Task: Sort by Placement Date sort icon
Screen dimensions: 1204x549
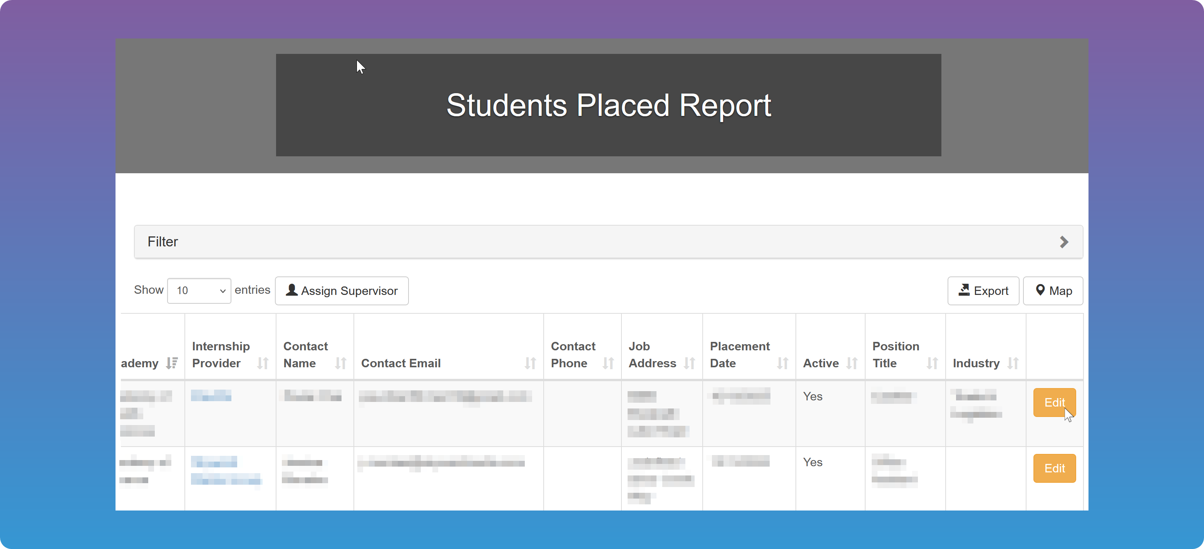Action: click(x=783, y=363)
